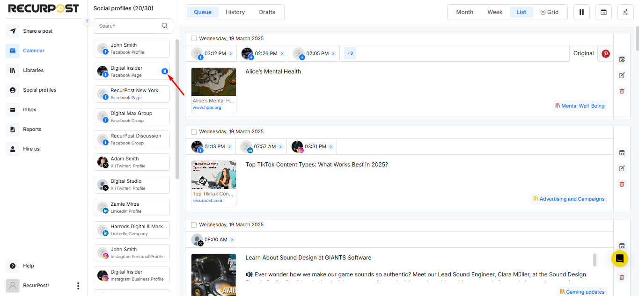Open the chat support bubble

619,259
